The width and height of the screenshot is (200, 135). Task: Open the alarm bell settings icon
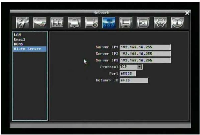tap(74, 23)
